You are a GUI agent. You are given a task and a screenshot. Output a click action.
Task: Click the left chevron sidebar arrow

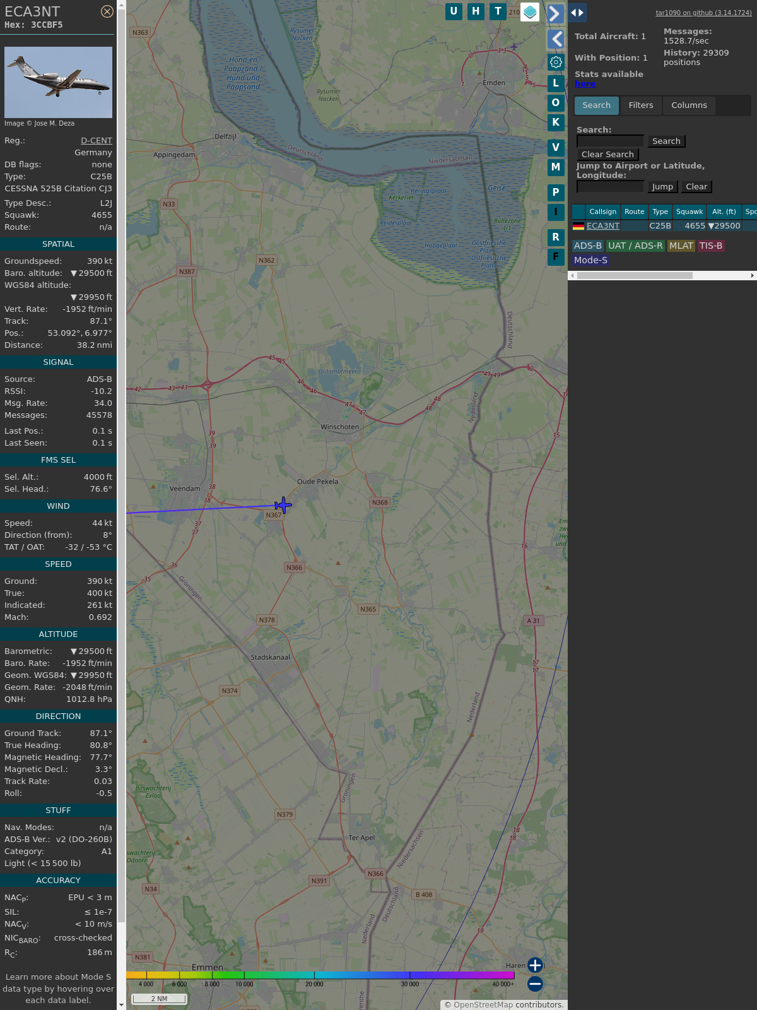pyautogui.click(x=555, y=39)
